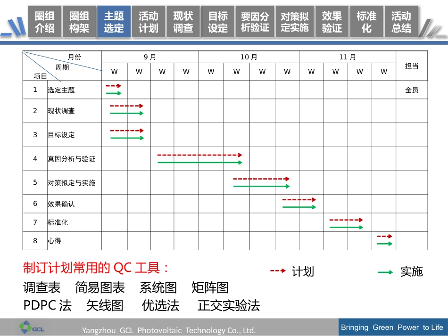
Task: Click the PDPC法 tool name
Action: coord(48,305)
